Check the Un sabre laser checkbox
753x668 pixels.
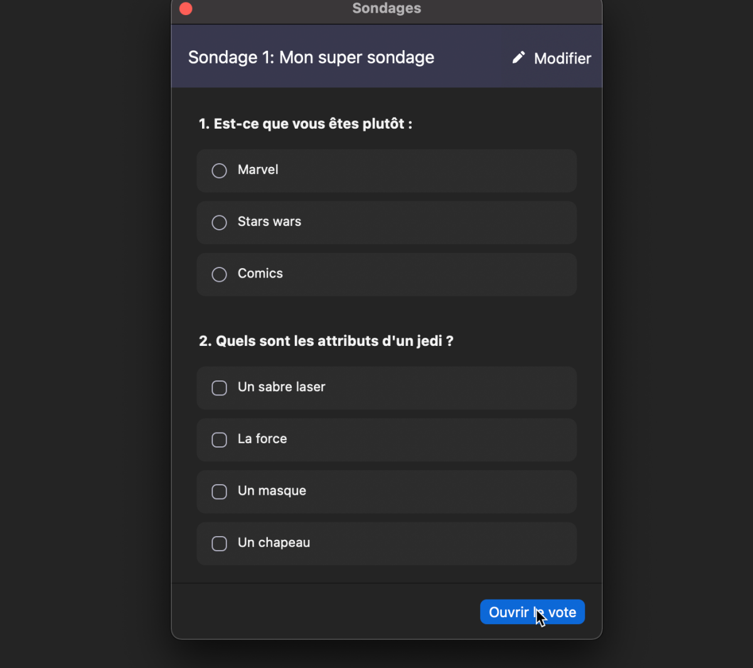[x=219, y=388]
